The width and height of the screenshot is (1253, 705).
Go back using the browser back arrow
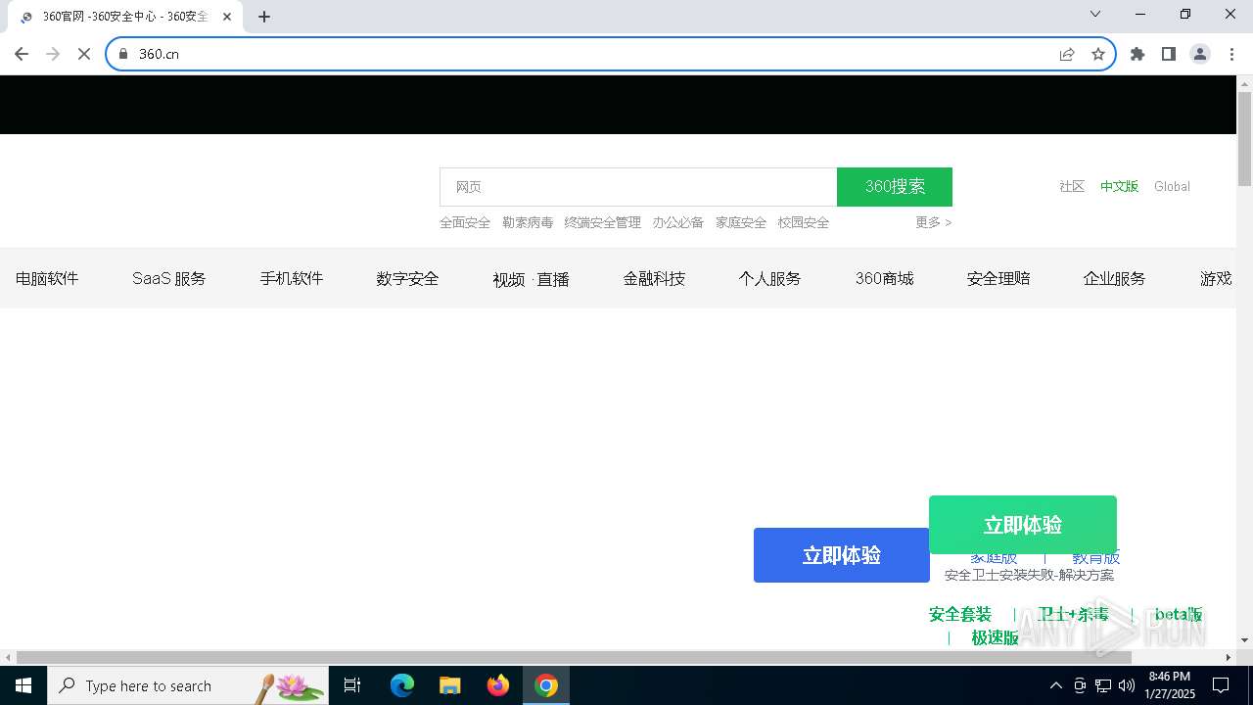tap(22, 54)
